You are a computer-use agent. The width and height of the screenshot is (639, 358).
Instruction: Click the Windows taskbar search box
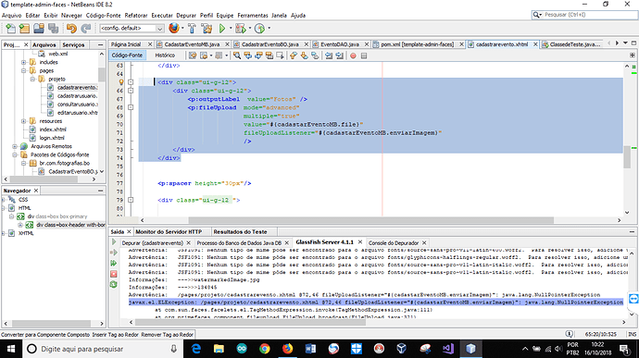102,349
